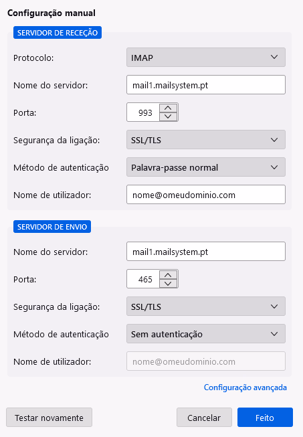Image resolution: width=303 pixels, height=437 pixels.
Task: Open the Protocolo IMAP dropdown
Action: tap(206, 58)
